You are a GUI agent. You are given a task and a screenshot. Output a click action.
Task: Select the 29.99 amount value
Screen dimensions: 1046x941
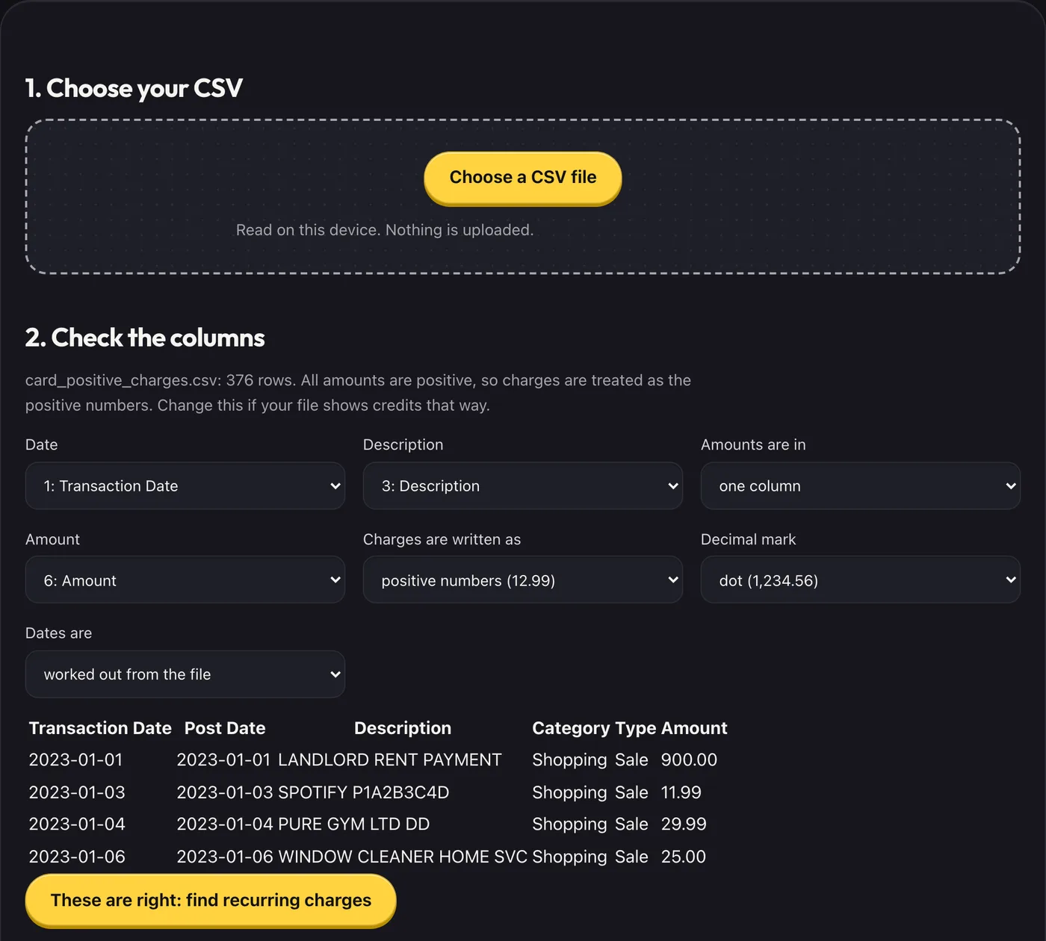(x=684, y=824)
